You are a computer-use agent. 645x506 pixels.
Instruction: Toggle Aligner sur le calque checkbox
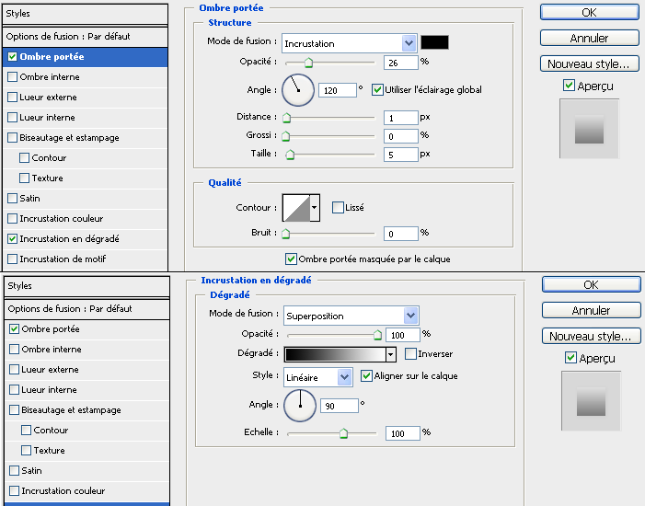tap(366, 376)
